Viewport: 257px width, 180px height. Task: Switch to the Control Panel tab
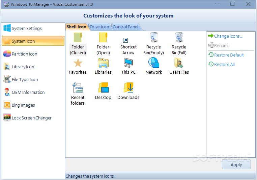(x=125, y=27)
